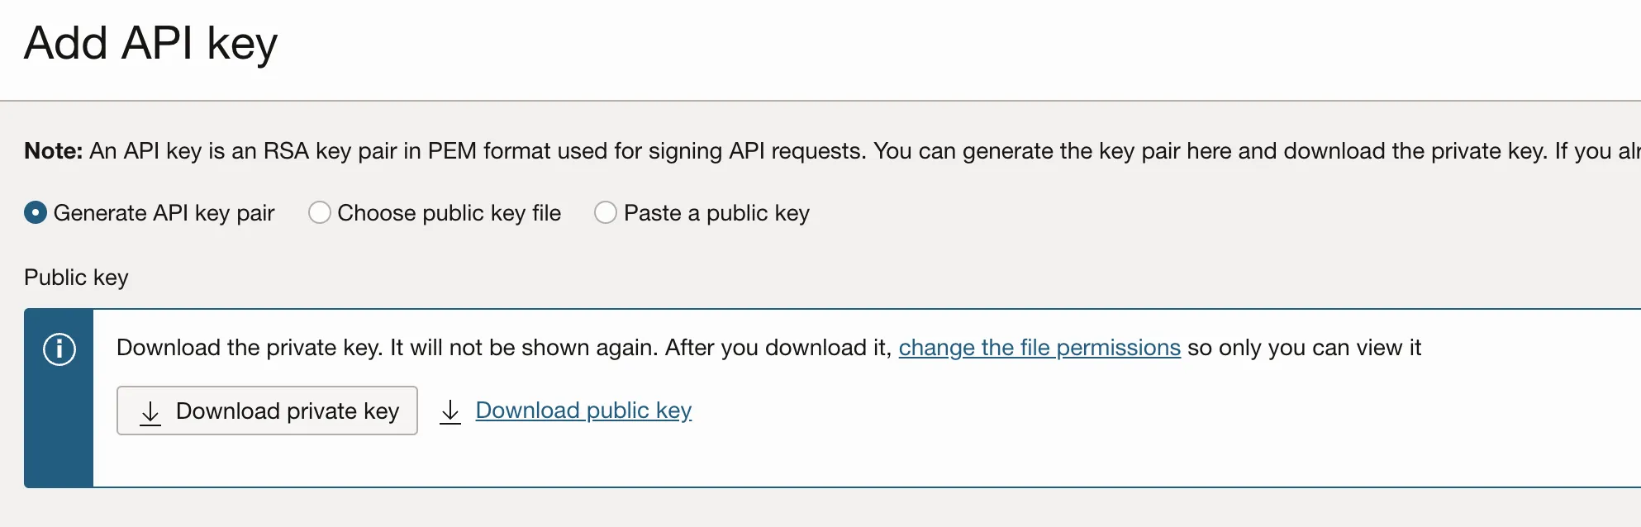Open the change the file permissions link
The height and width of the screenshot is (527, 1641).
click(x=1039, y=348)
